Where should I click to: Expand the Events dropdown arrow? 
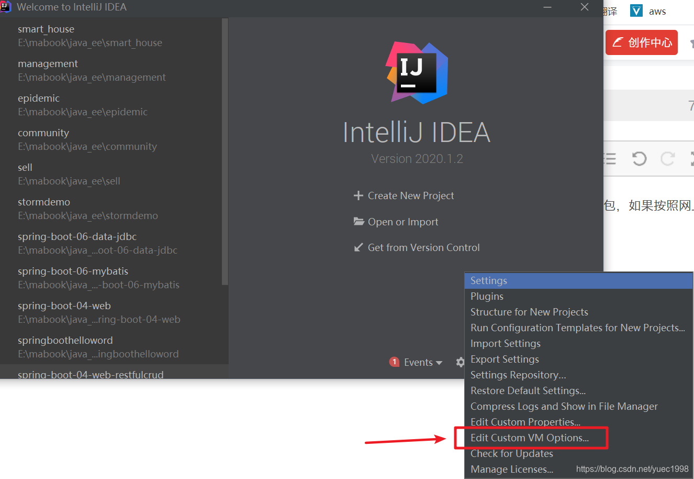tap(439, 363)
